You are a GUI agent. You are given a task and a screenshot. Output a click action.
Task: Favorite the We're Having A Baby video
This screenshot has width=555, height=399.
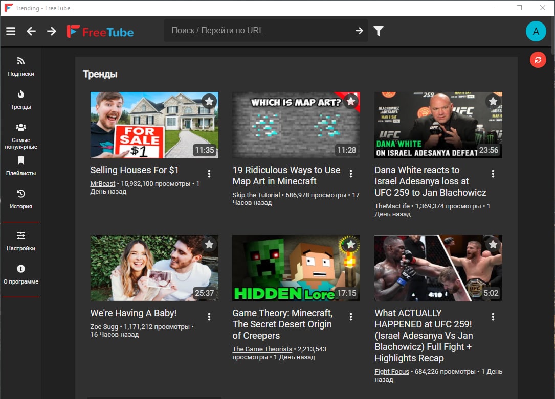209,244
